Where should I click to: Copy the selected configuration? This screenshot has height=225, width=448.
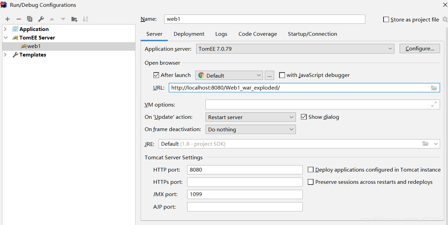[30, 19]
